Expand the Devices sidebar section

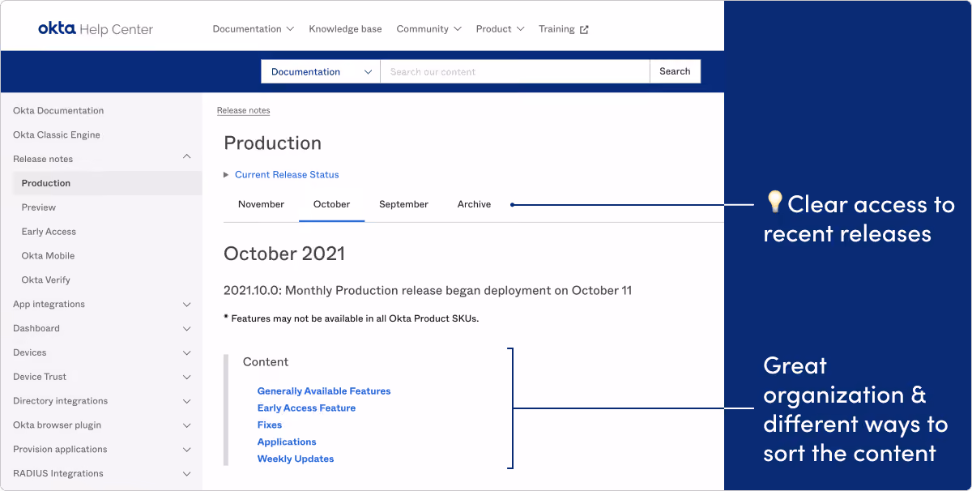187,353
